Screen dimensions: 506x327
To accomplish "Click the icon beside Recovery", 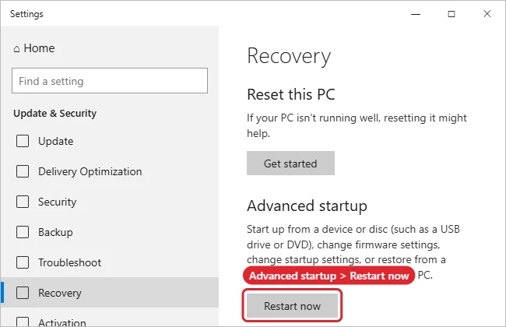I will [23, 293].
